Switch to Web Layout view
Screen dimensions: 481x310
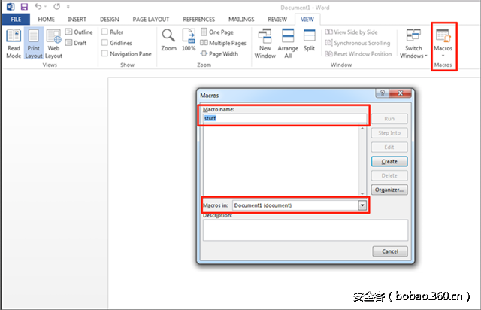[53, 44]
